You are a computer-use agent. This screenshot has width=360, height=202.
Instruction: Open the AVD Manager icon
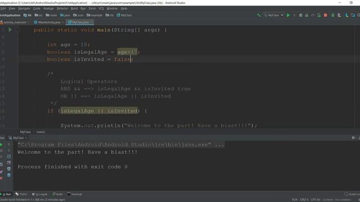coord(339,15)
